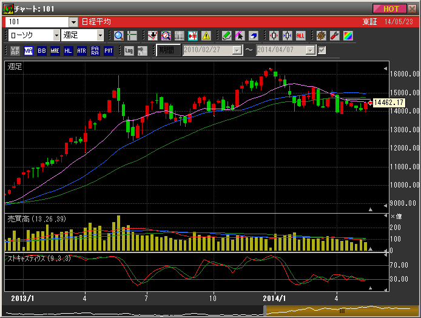
Task: Enable the VWAP indicator button
Action: coord(15,50)
